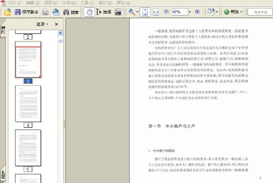The width and height of the screenshot is (273, 183).
Task: Click the Fit Width button
Action: [156, 12]
